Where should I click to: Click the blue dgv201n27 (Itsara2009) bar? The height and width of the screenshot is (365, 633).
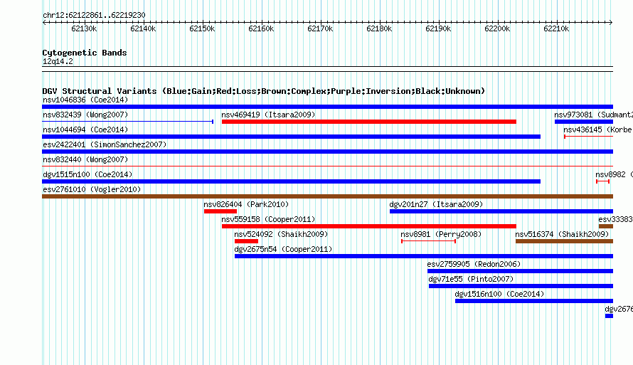tap(501, 211)
